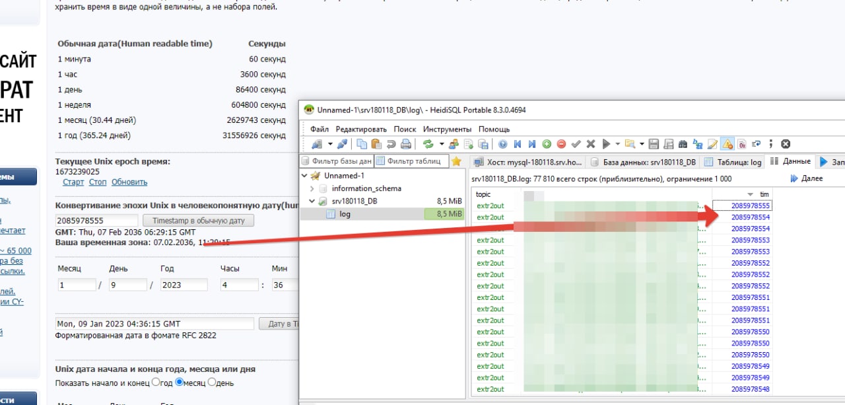Open the User manager icon in HeidiSQL

tap(454, 143)
